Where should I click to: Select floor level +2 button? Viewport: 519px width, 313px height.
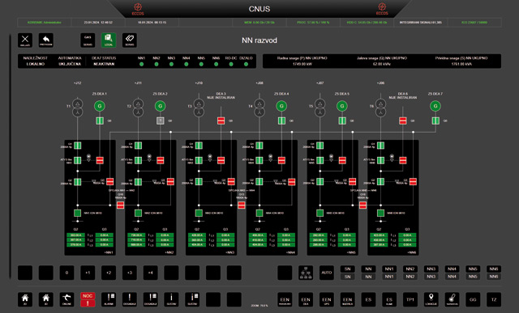pyautogui.click(x=109, y=273)
